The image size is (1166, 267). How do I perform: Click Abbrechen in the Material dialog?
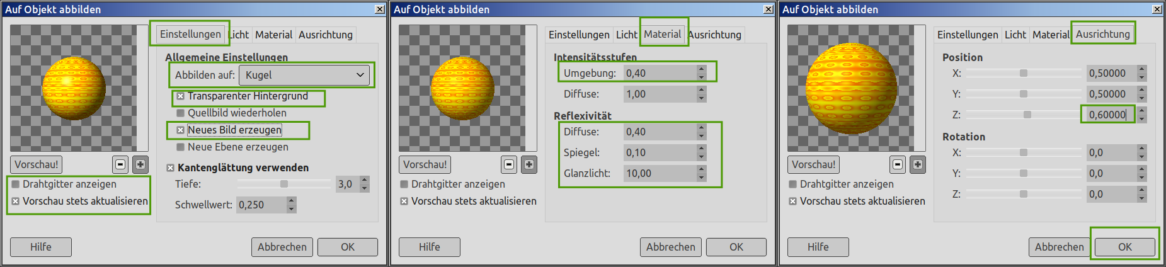point(671,247)
